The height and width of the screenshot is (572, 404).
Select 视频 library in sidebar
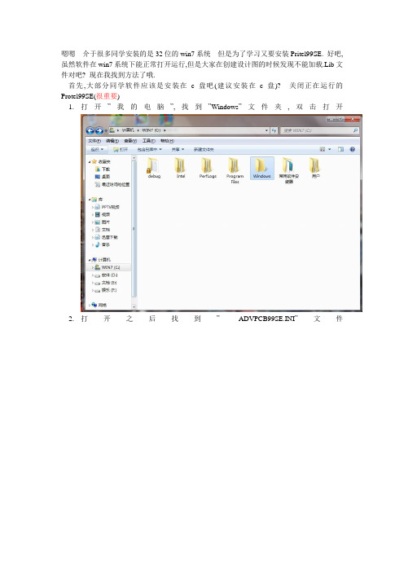(x=103, y=214)
